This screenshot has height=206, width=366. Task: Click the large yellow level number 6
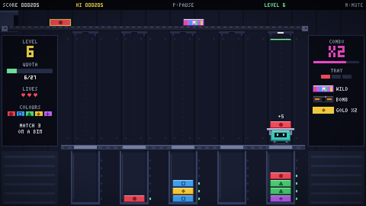tap(30, 51)
